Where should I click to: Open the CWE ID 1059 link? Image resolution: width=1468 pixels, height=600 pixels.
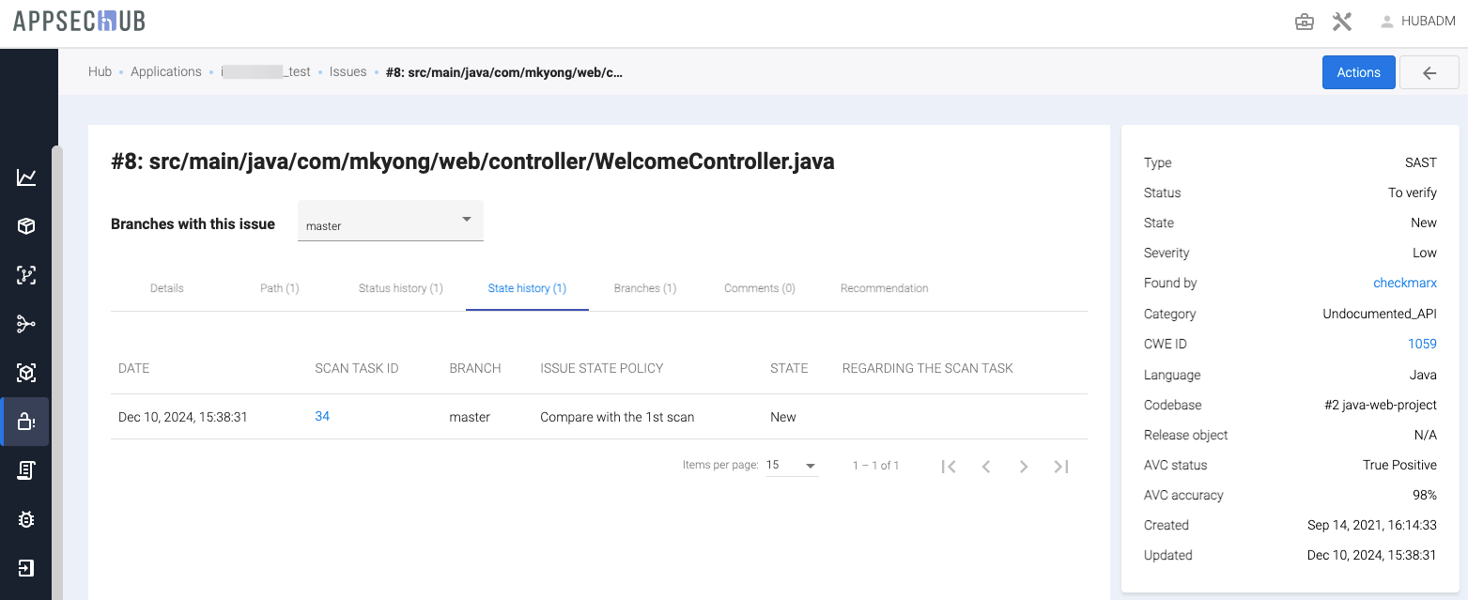[1421, 344]
